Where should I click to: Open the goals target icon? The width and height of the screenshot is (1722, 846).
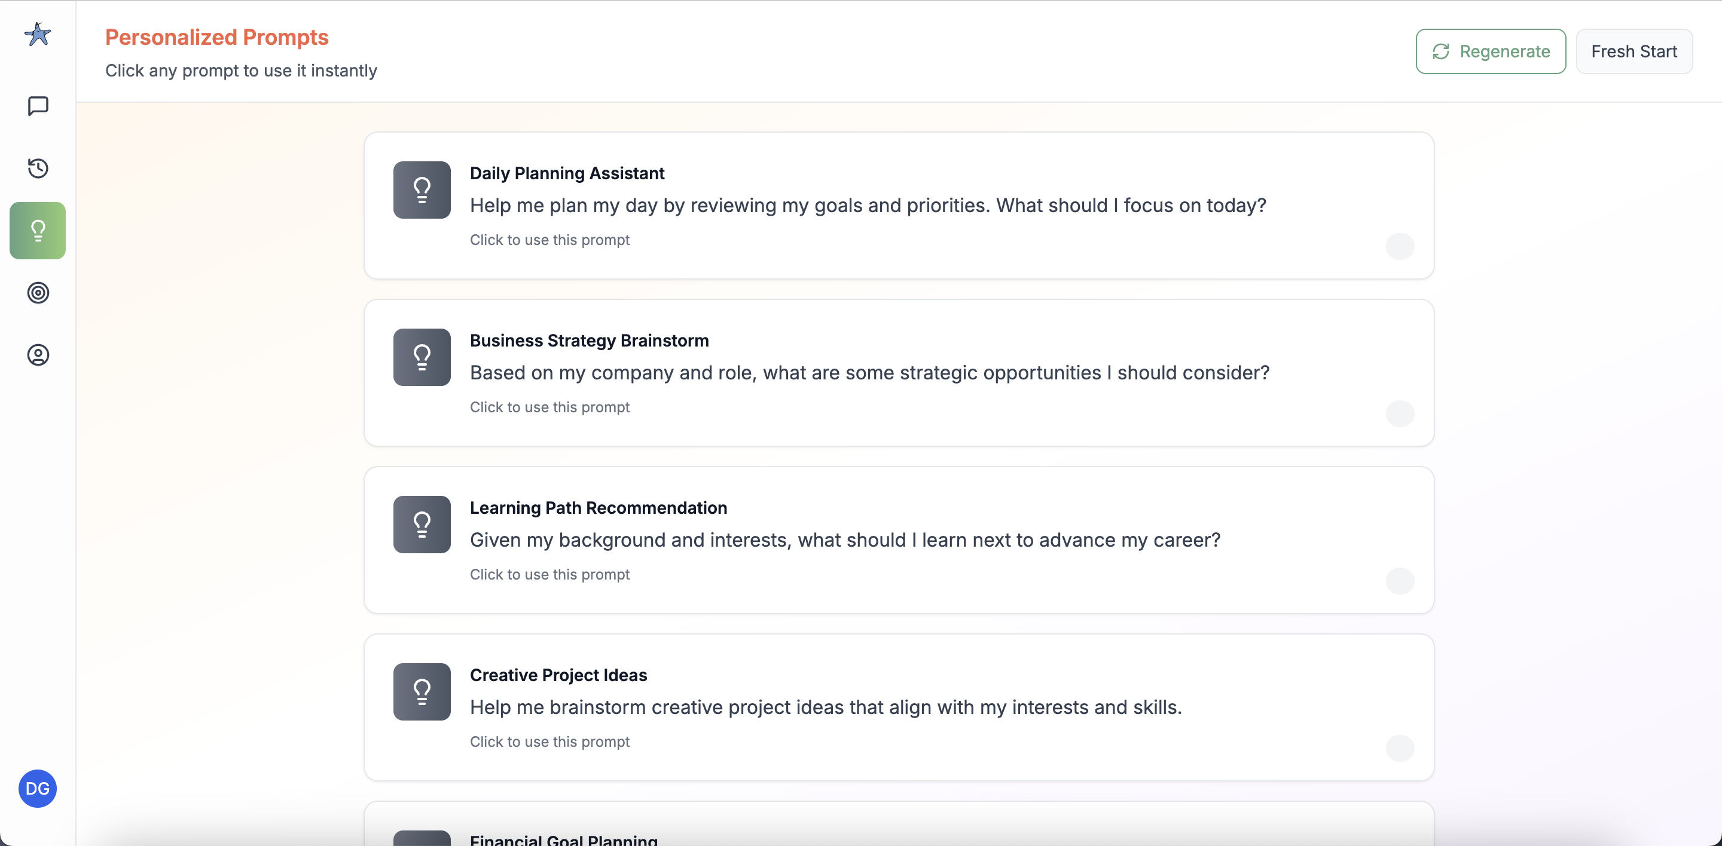click(38, 293)
